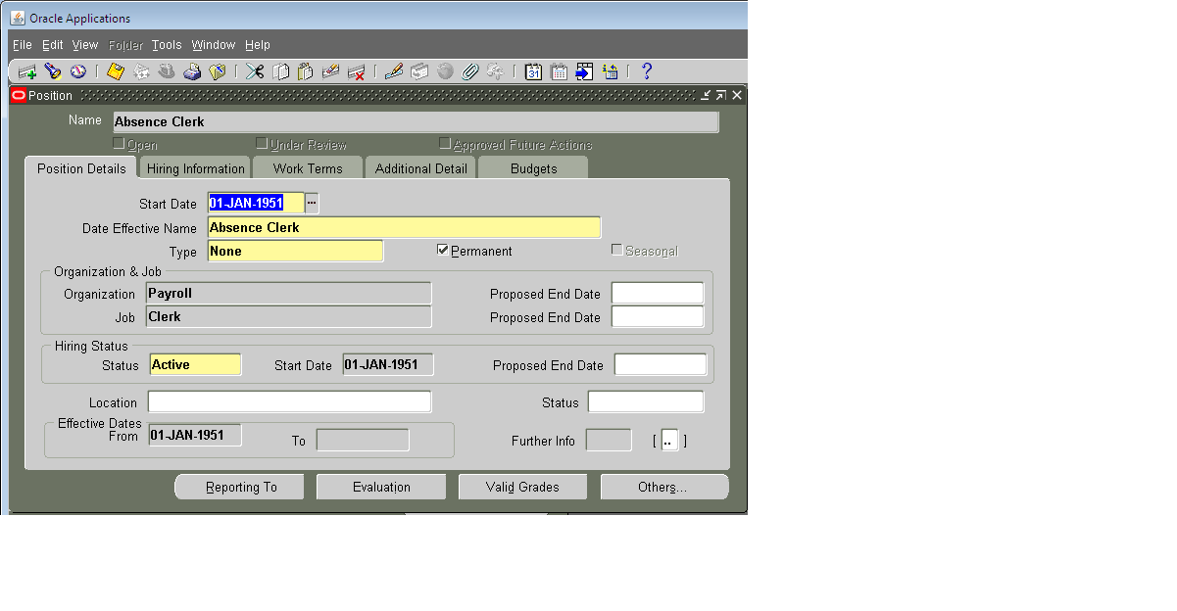The image size is (1177, 611).
Task: Click the Reporting To button
Action: click(x=239, y=487)
